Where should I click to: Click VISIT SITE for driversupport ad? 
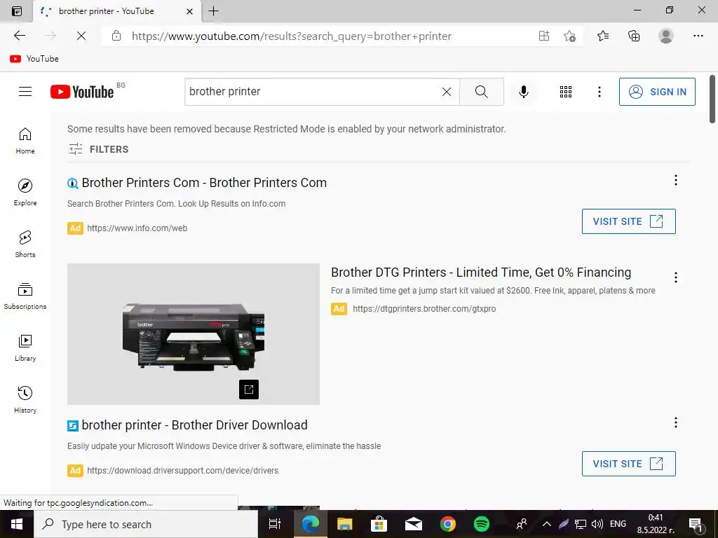(628, 464)
